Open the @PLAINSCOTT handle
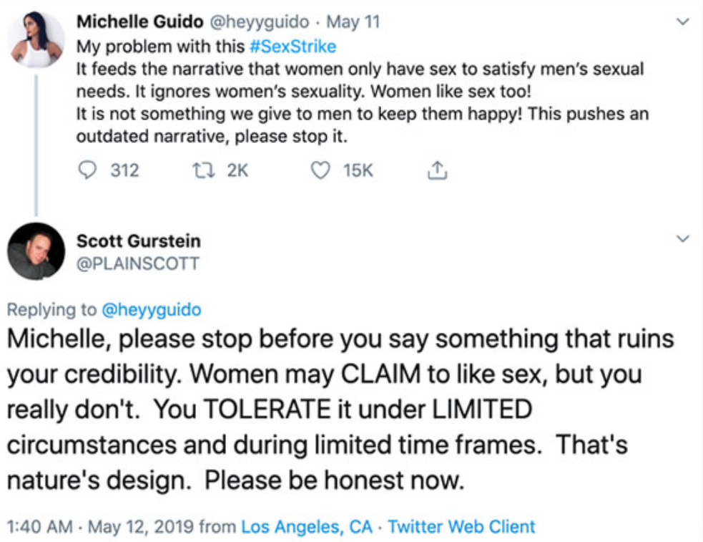Image resolution: width=703 pixels, height=542 pixels. pos(138,263)
